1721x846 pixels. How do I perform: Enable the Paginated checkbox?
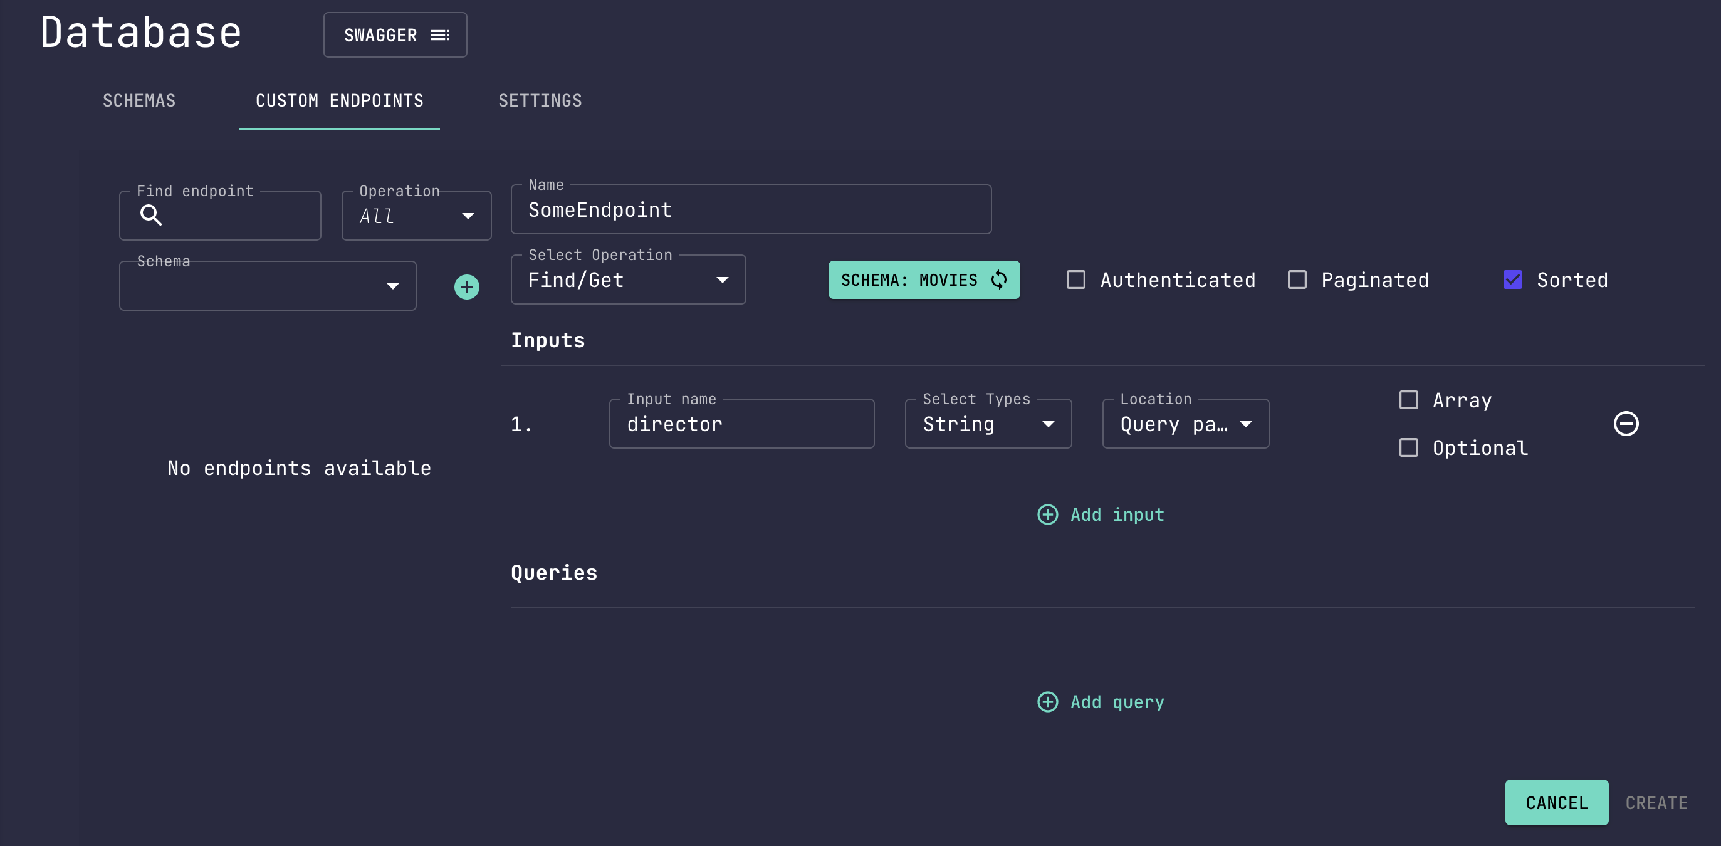click(x=1297, y=279)
